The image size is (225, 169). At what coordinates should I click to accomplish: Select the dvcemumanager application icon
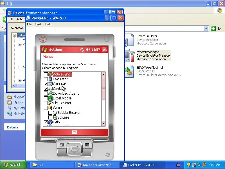(x=129, y=56)
